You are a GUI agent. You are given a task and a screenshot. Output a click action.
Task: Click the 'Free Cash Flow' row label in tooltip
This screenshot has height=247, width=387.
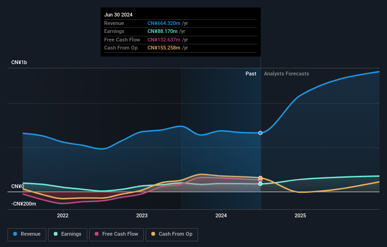click(x=122, y=40)
